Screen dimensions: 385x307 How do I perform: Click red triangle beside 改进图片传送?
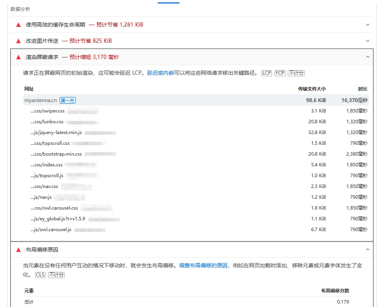pos(18,41)
